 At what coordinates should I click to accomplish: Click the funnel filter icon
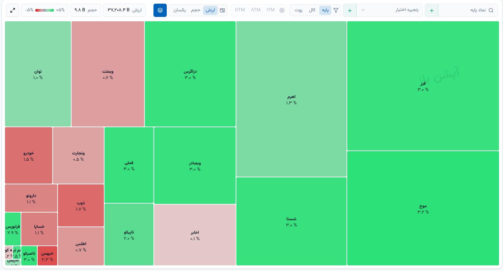pos(336,10)
